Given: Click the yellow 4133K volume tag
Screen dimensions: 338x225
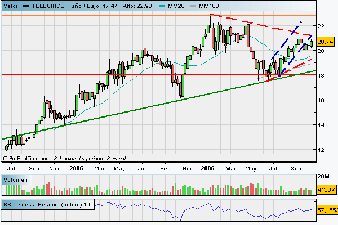Looking at the screenshot, I should [326, 190].
